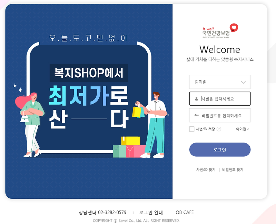The height and width of the screenshot is (224, 276).
Task: Click the sparkle stars near the woman
Action: [18, 88]
